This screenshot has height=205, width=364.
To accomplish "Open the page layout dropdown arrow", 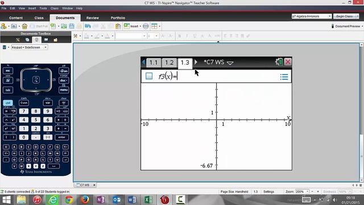I will tap(159, 26).
